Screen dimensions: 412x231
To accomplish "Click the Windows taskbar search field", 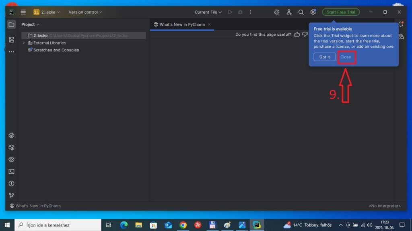I will [58, 225].
